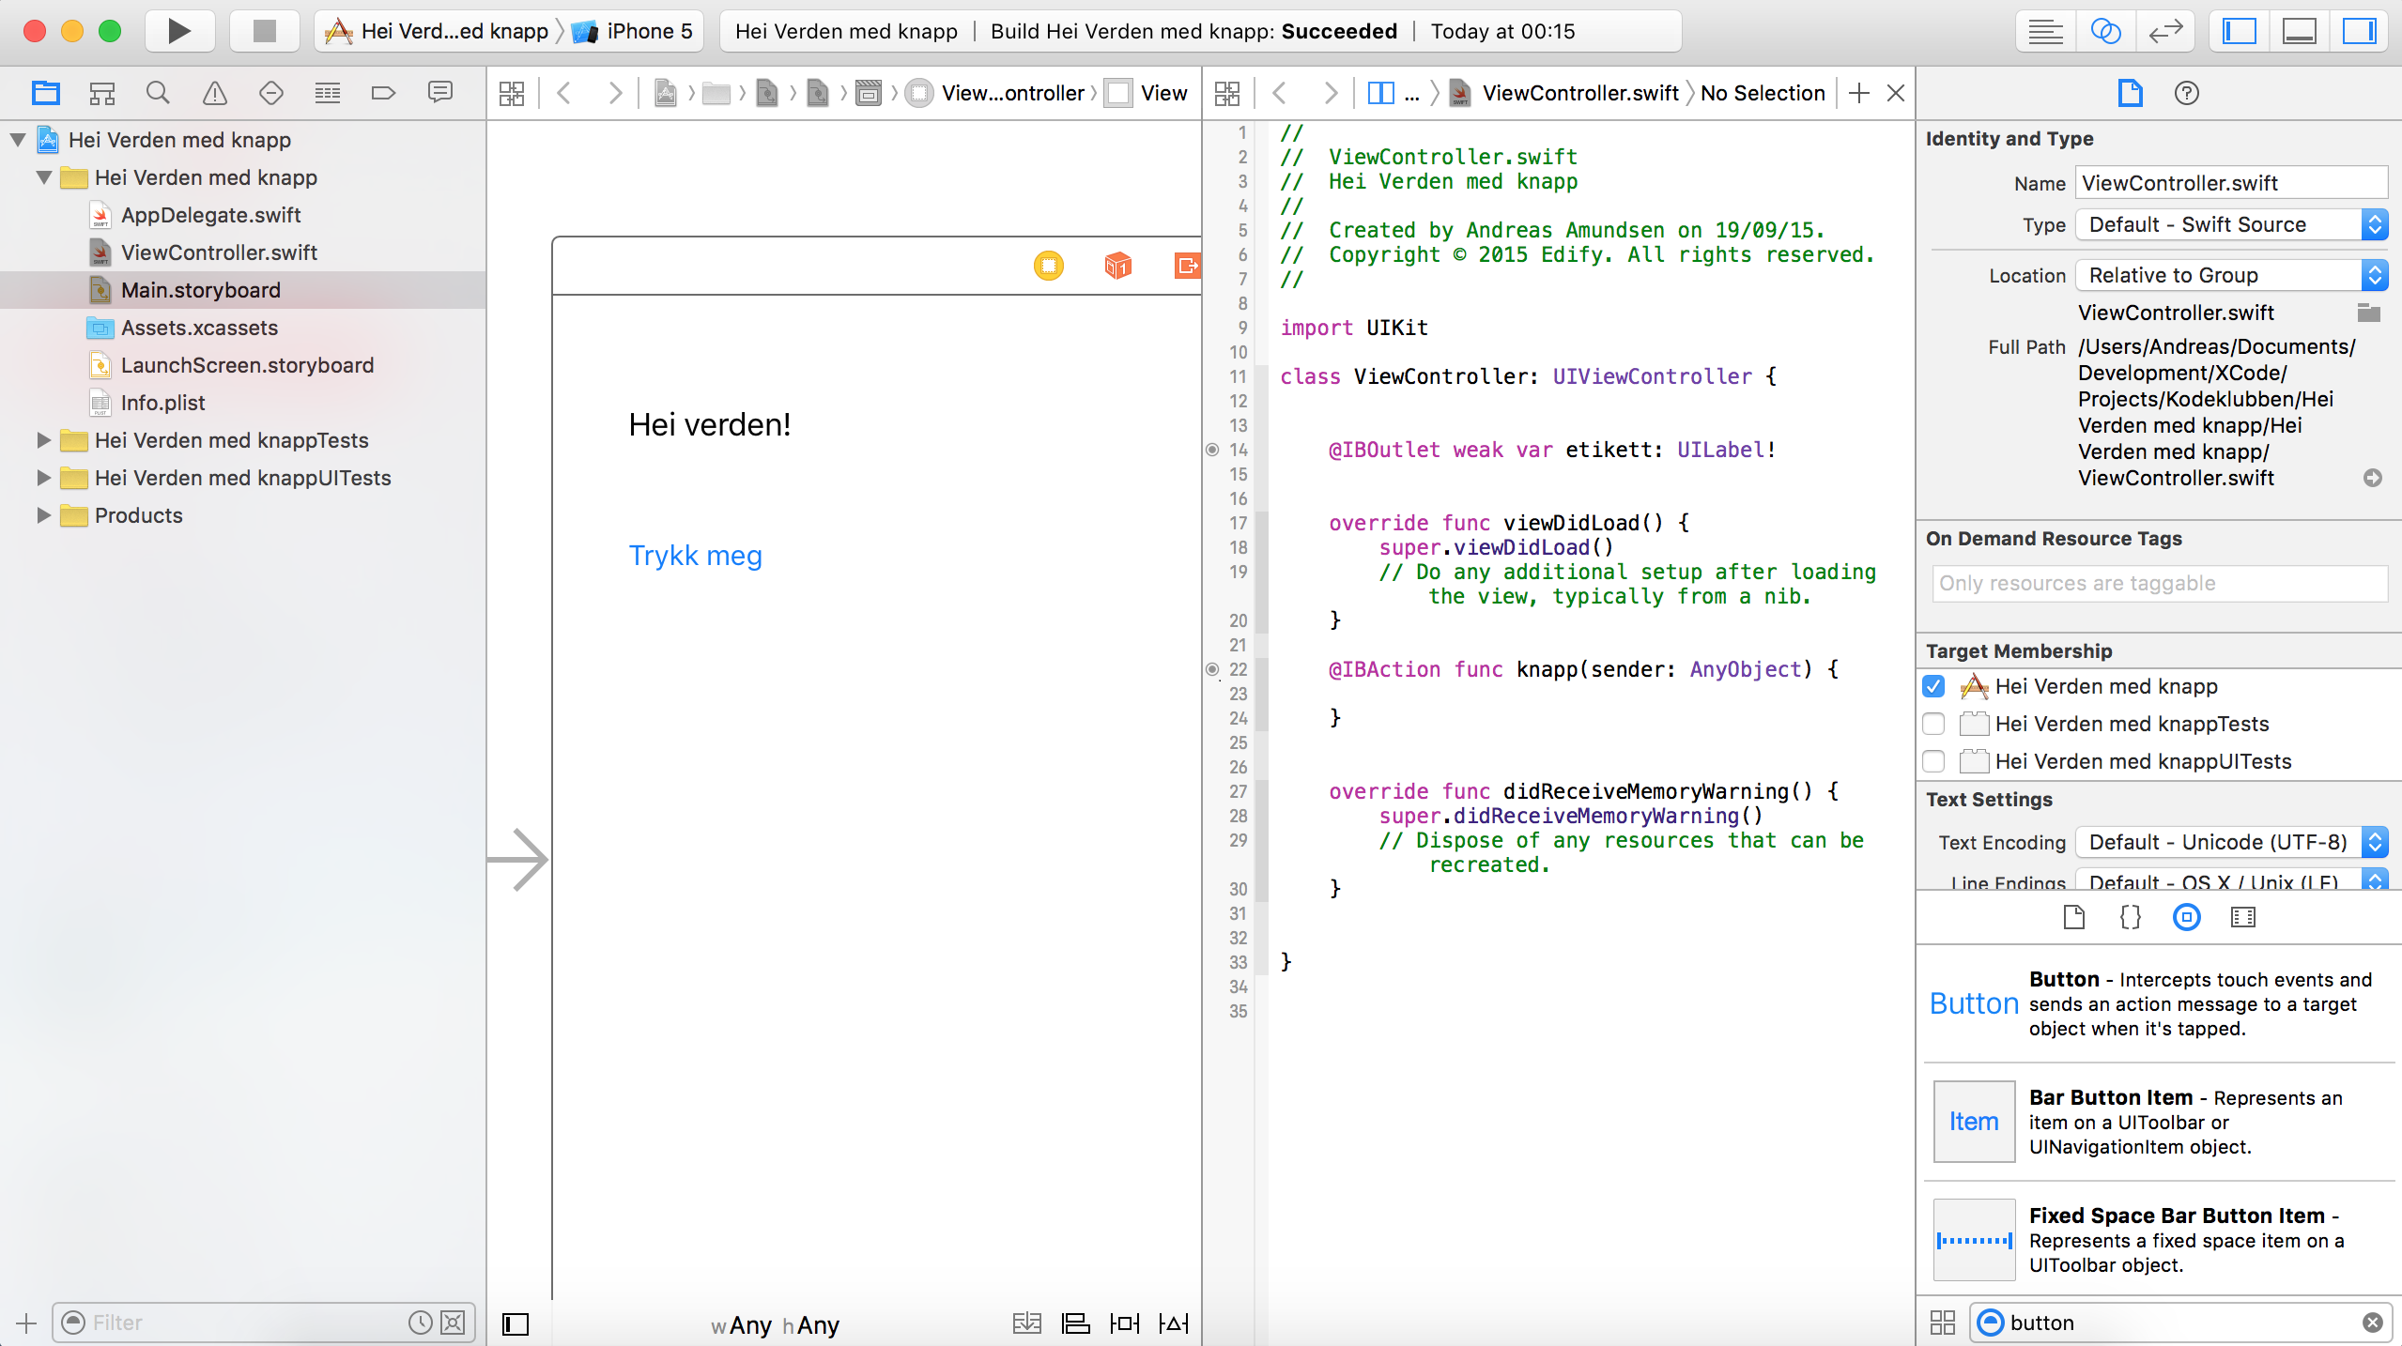Enable Hei Verden med knappTests target

pyautogui.click(x=1933, y=724)
